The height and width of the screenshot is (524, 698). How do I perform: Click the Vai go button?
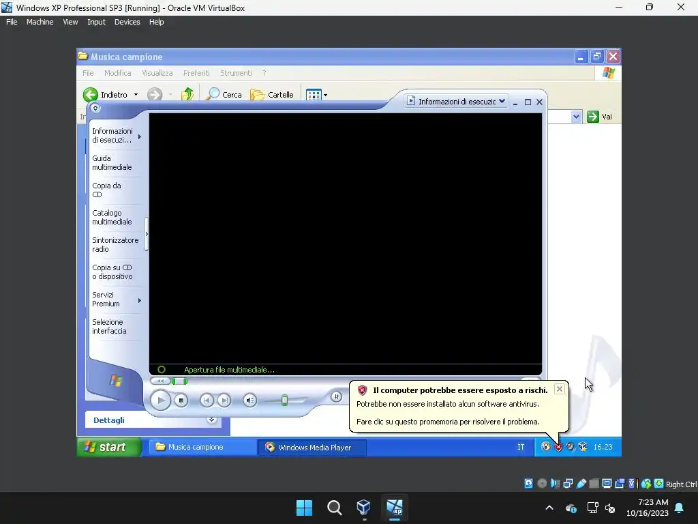tap(600, 117)
